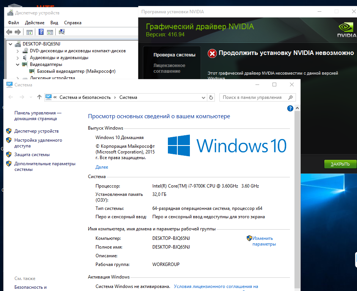Click Back arrow in Device Manager toolbar
This screenshot has width=357, height=291.
tap(9, 32)
